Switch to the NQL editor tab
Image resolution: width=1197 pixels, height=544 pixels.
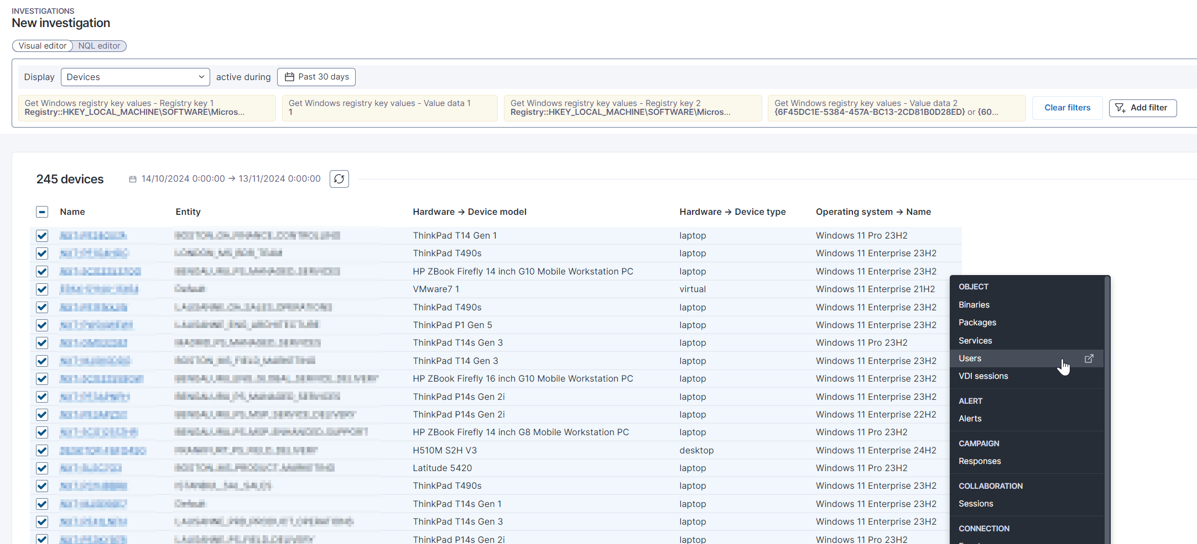[x=99, y=46]
